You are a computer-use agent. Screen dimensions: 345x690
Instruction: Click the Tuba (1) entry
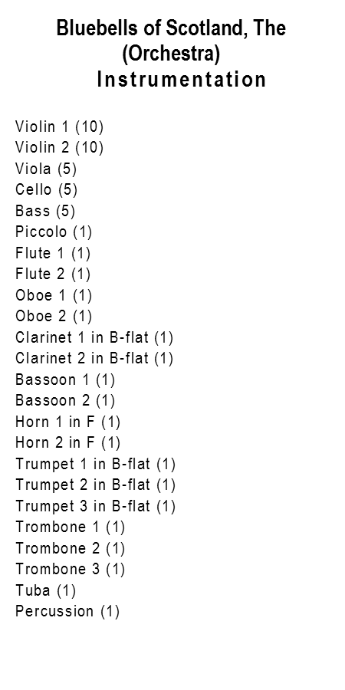coord(46,590)
